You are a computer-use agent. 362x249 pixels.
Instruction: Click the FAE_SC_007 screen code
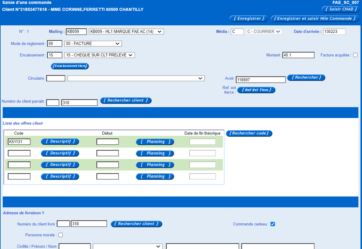click(x=346, y=3)
